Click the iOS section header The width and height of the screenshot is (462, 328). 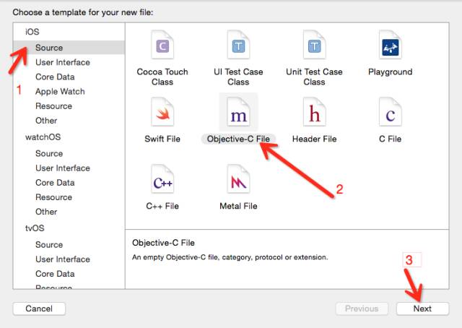point(32,32)
